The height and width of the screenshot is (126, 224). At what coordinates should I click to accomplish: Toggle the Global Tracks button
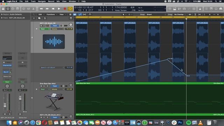click(x=71, y=18)
